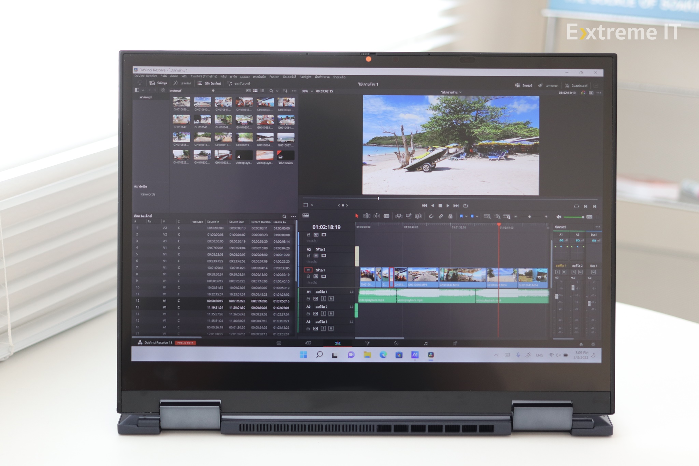Toggle the Edit Index panel button
Screen dimensions: 699x466
pyautogui.click(x=209, y=83)
